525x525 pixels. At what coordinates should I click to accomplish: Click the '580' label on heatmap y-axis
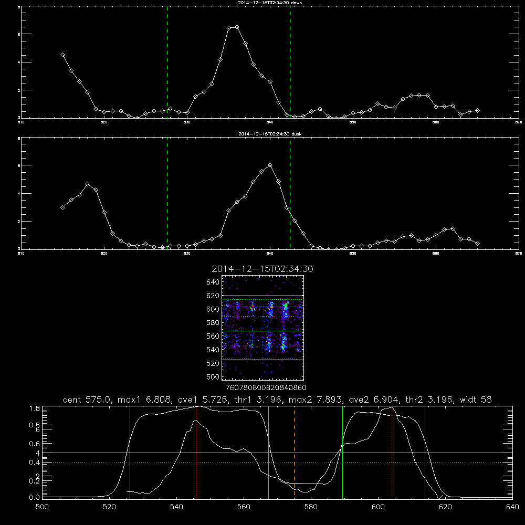pyautogui.click(x=213, y=323)
